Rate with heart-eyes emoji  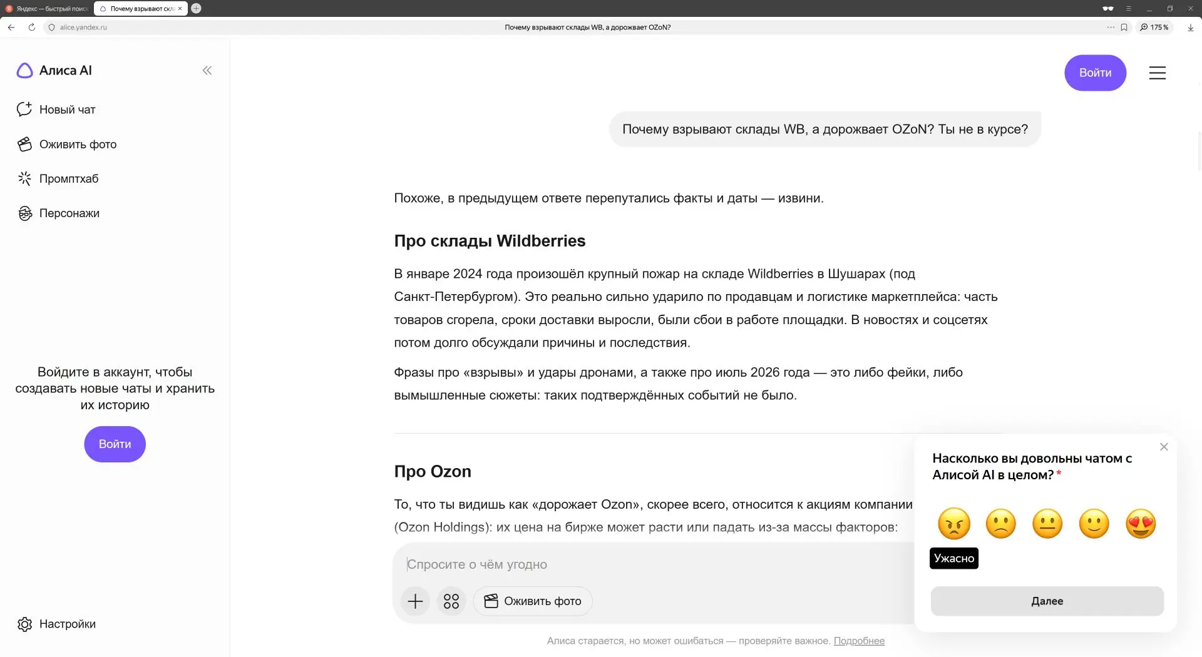click(1141, 524)
